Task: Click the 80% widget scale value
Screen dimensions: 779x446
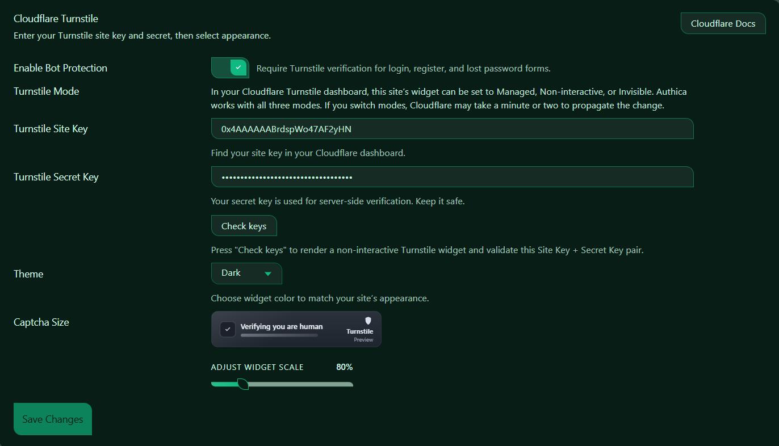Action: 344,367
